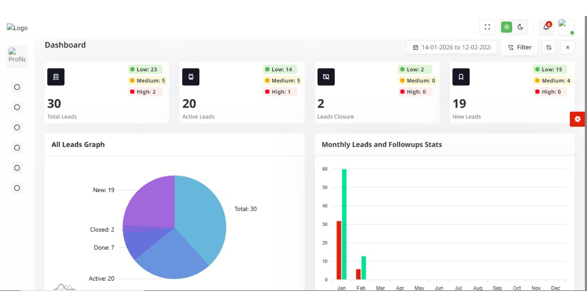Click the 'Closed: 2' pie label
This screenshot has width=587, height=307.
102,230
